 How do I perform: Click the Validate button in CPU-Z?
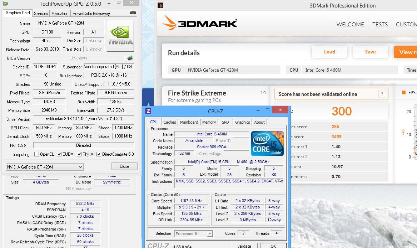pos(244,246)
